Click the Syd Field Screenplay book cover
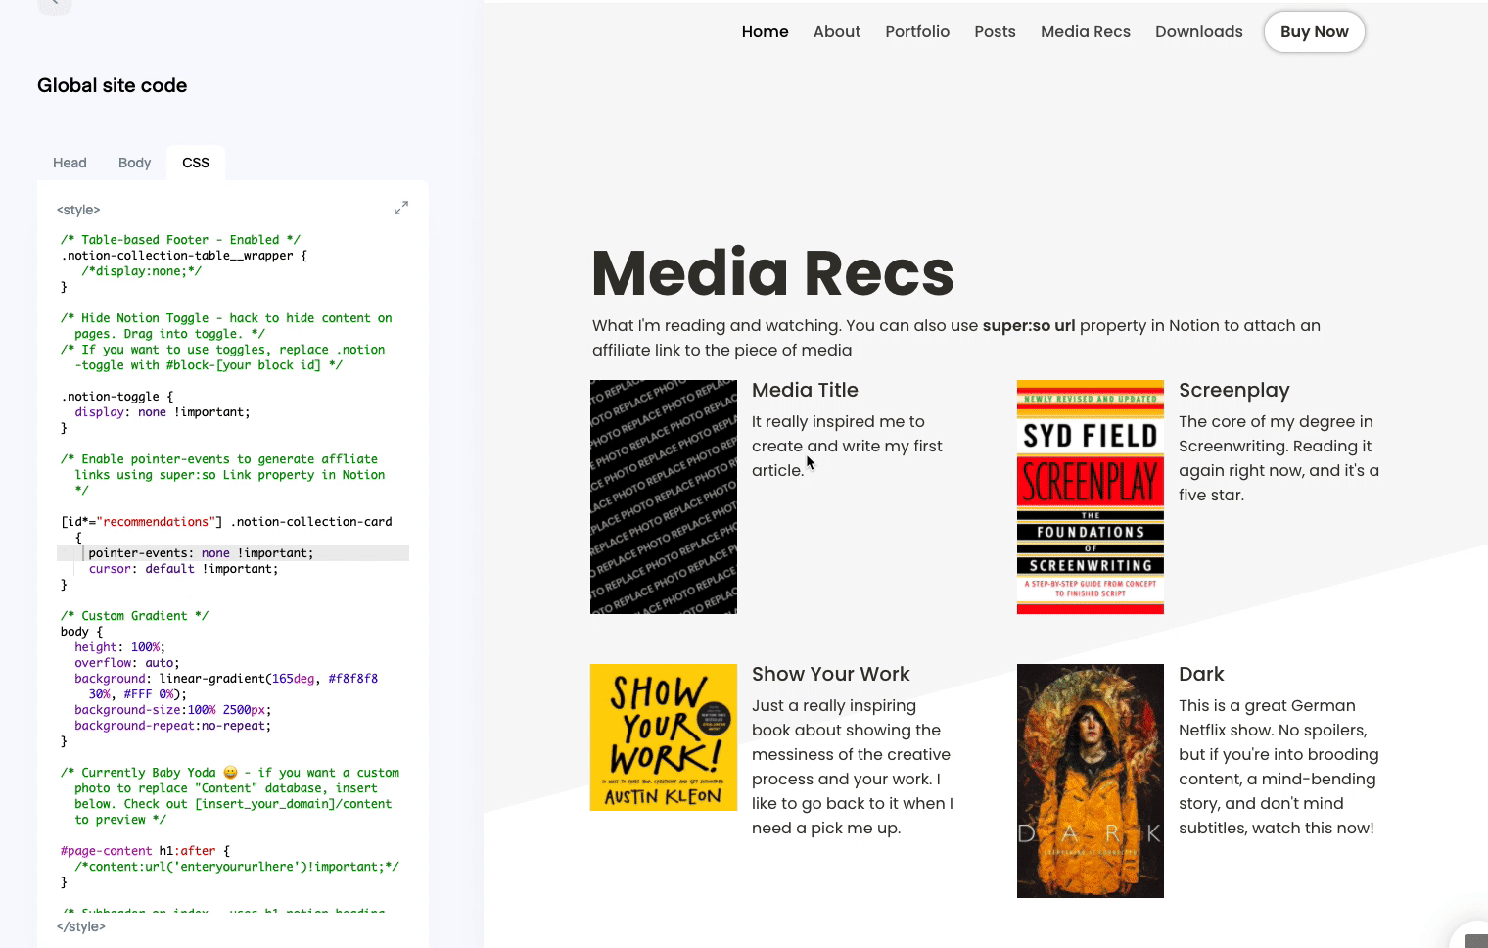 (1090, 497)
